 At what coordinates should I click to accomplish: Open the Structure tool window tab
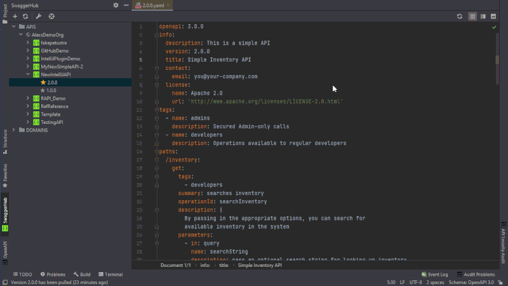(5, 142)
